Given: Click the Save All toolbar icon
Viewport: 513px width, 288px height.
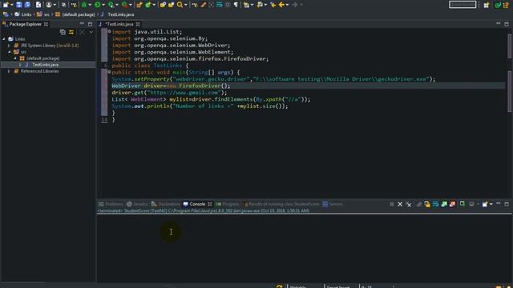Looking at the screenshot, I should click(x=27, y=5).
